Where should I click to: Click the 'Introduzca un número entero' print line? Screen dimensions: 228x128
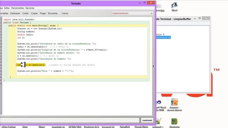pyautogui.click(x=48, y=53)
